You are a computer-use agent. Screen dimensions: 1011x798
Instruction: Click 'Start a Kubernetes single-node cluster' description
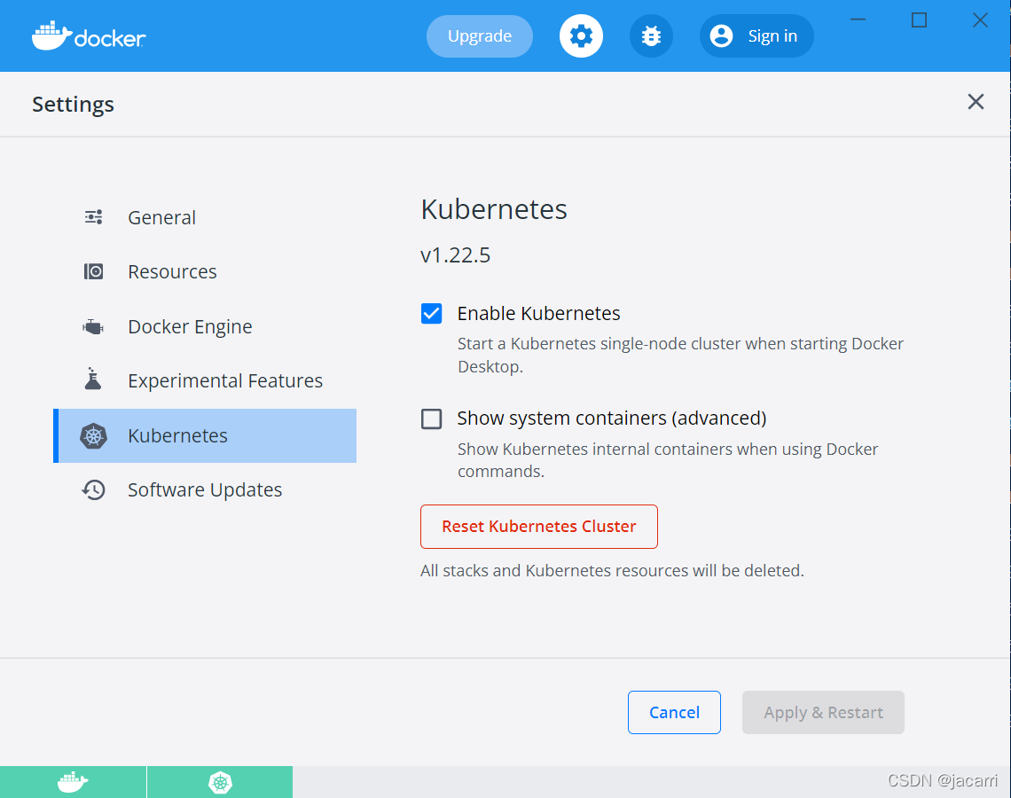tap(680, 356)
